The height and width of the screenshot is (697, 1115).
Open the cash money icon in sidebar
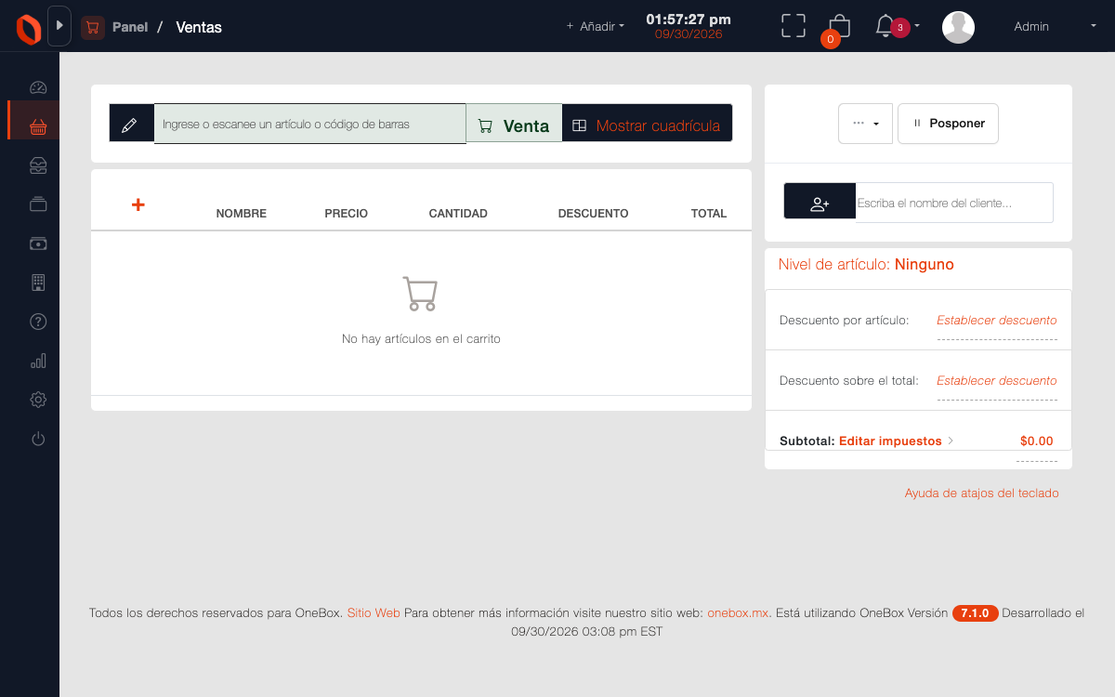(x=38, y=243)
